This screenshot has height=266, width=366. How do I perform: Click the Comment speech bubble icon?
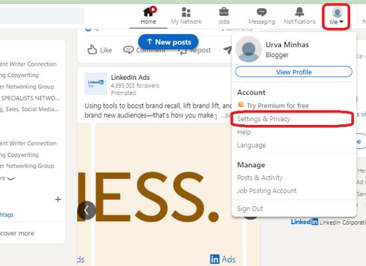[128, 49]
